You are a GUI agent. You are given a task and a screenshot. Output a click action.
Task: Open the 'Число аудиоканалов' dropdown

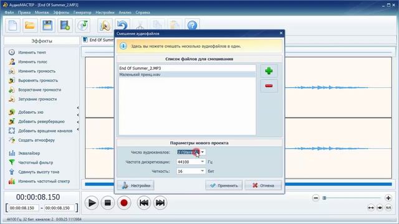tap(191, 152)
